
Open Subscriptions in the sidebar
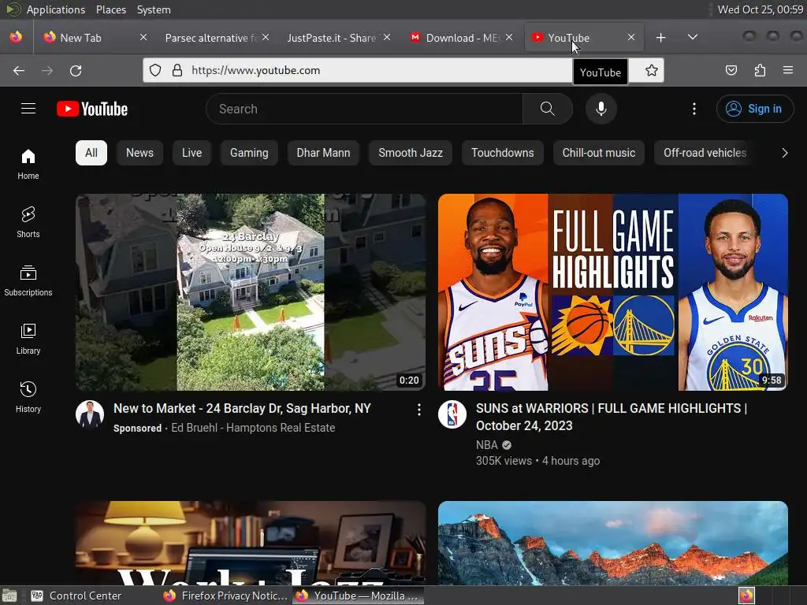point(28,281)
